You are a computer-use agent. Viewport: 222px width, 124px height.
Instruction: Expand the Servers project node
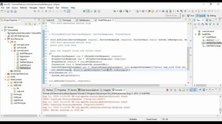coord(2,27)
